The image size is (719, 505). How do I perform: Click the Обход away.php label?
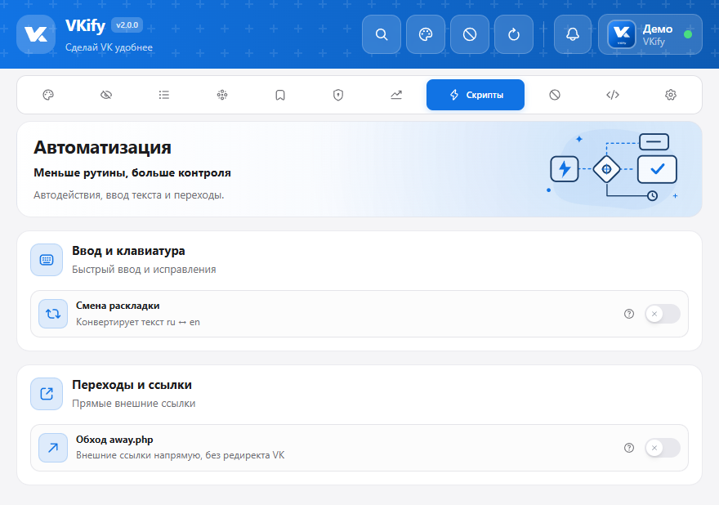point(114,440)
